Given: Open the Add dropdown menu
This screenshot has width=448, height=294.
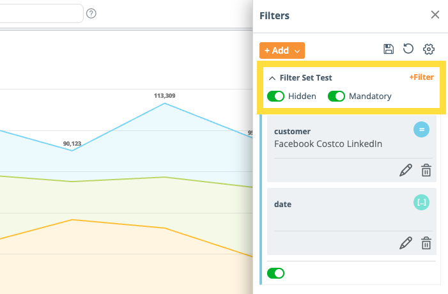Looking at the screenshot, I should coord(282,50).
